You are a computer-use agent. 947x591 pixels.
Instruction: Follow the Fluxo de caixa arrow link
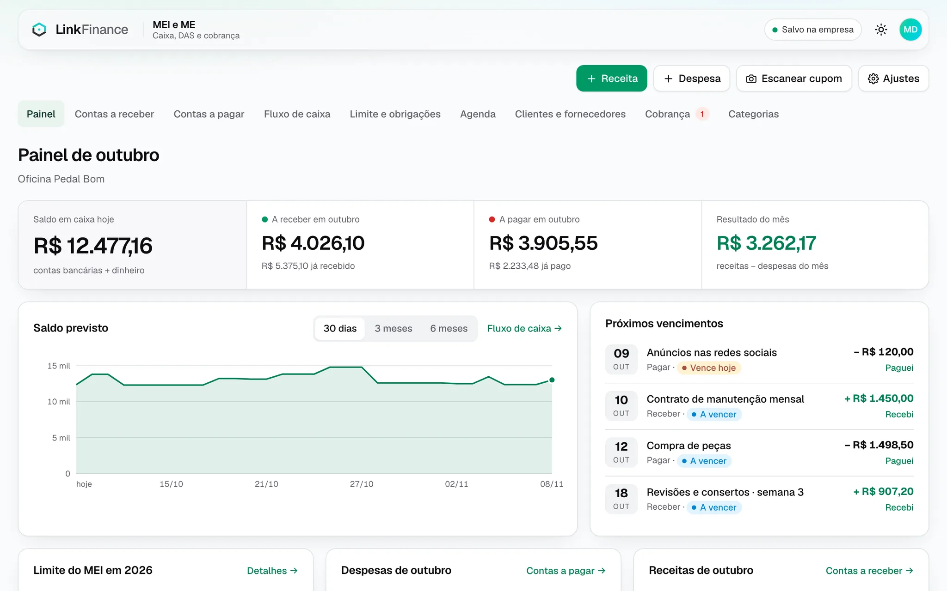(524, 328)
